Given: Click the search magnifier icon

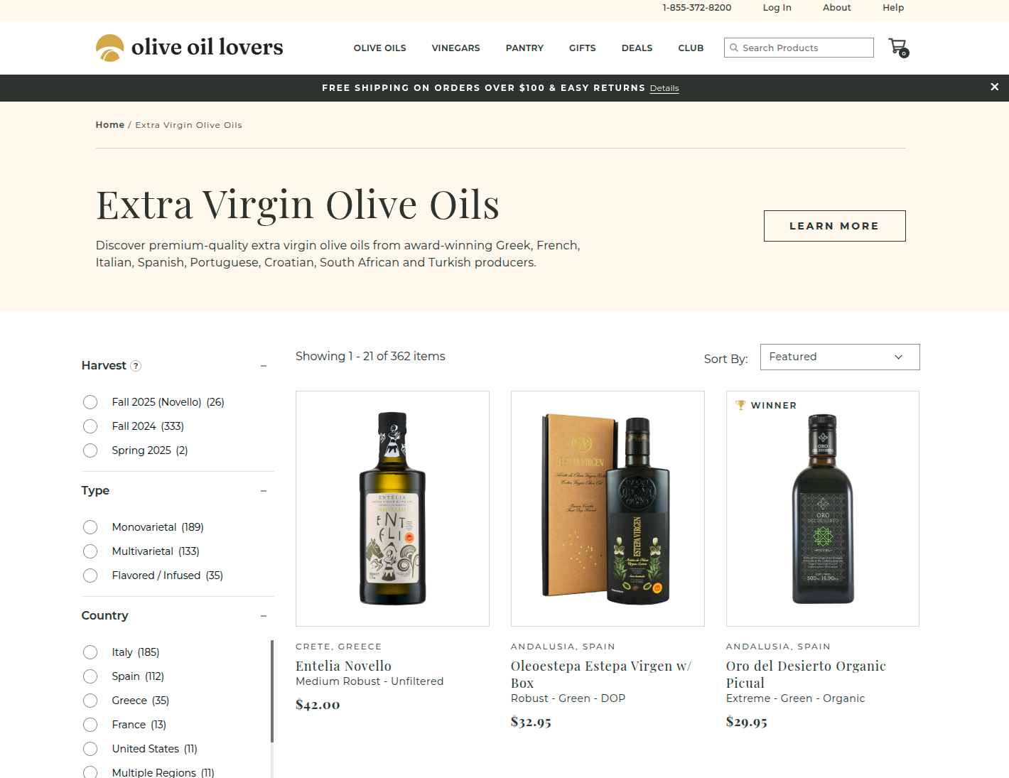Looking at the screenshot, I should [734, 48].
